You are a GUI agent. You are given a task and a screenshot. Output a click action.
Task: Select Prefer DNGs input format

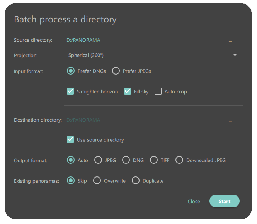click(x=71, y=71)
